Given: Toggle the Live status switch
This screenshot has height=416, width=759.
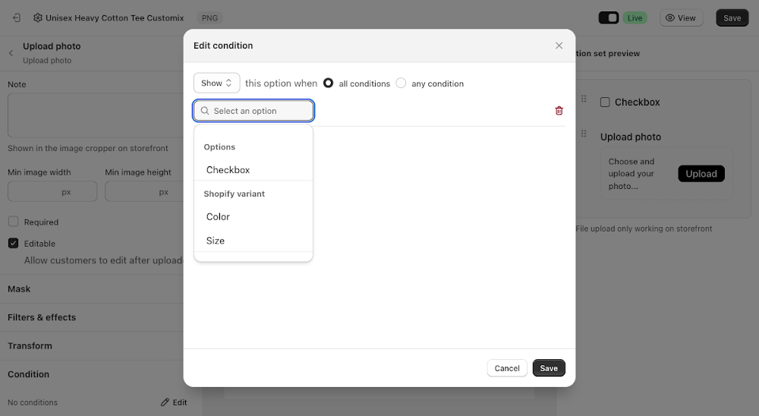Looking at the screenshot, I should pyautogui.click(x=609, y=18).
